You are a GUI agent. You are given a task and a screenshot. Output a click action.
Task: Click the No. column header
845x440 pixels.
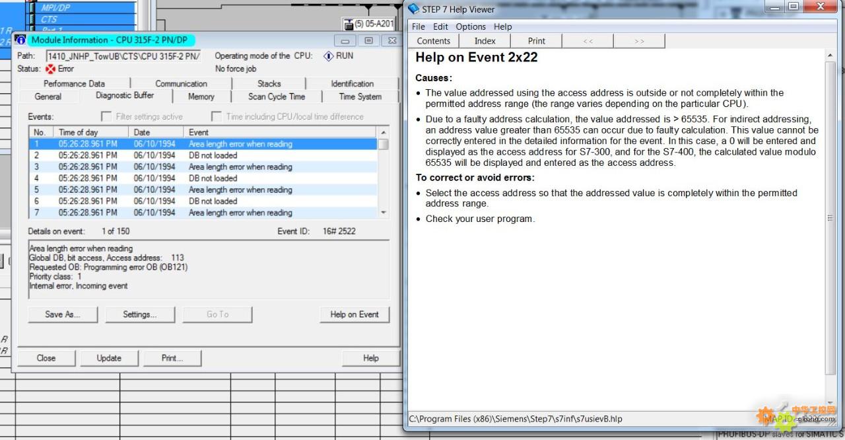[x=42, y=132]
